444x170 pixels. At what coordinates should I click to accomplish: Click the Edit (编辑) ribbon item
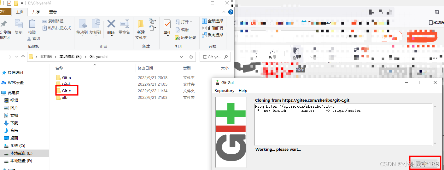(182, 30)
